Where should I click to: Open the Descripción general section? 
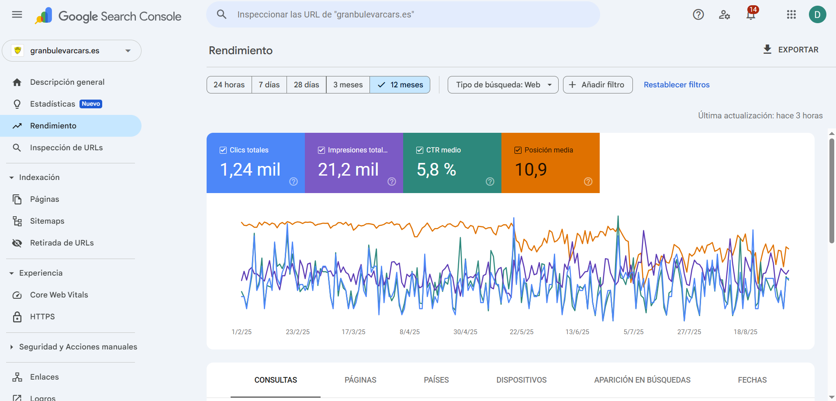[67, 82]
